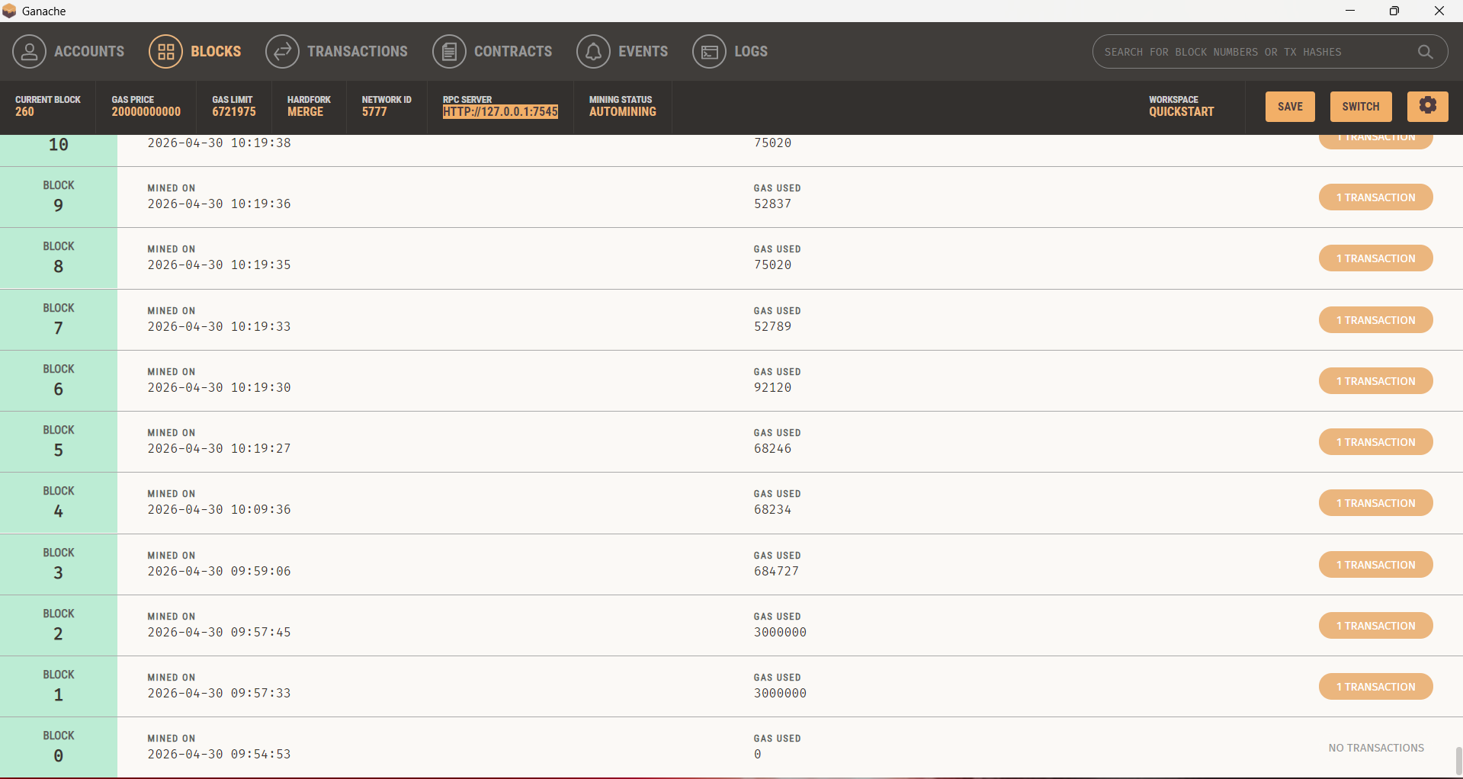Click the mining status AUTOMINING
1463x779 pixels.
622,111
